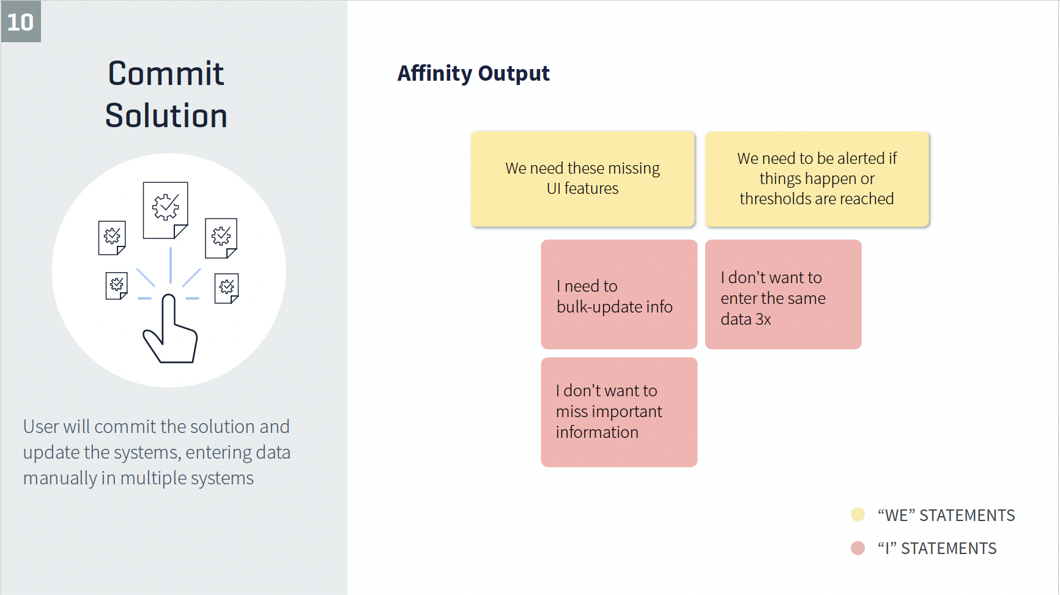This screenshot has height=595, width=1060.
Task: Select the pink "I" statements legend dot
Action: [858, 548]
